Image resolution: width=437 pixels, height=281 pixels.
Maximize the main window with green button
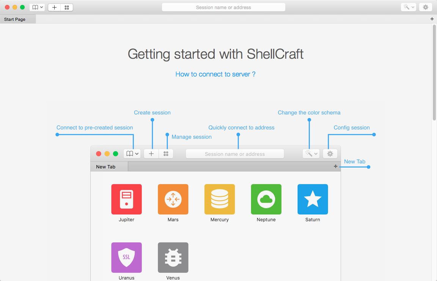[22, 7]
